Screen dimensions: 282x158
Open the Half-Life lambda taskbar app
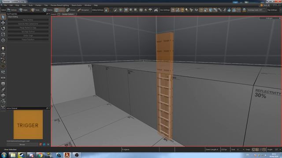pyautogui.click(x=67, y=155)
